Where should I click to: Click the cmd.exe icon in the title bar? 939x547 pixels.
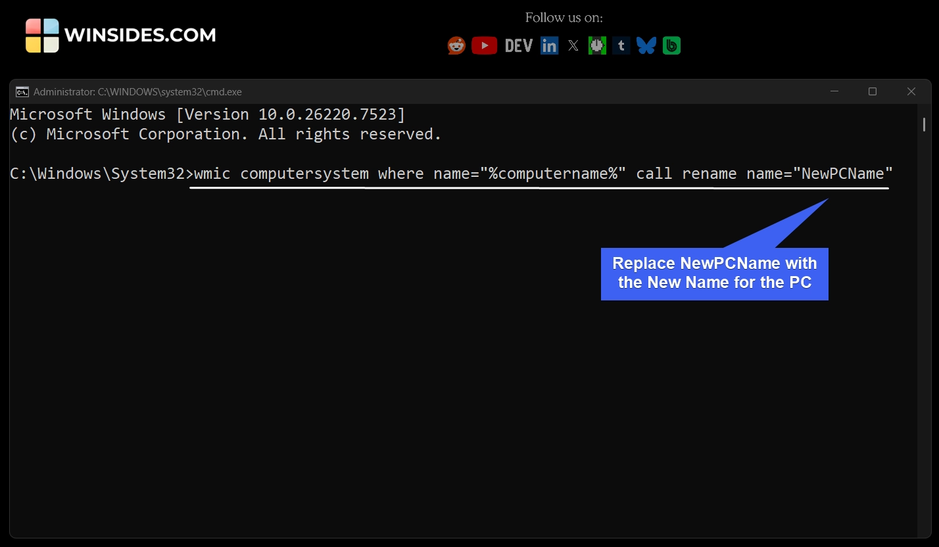coord(22,91)
